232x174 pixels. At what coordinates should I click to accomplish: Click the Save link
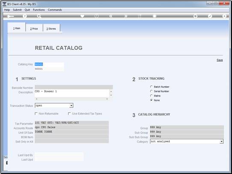pyautogui.click(x=220, y=60)
